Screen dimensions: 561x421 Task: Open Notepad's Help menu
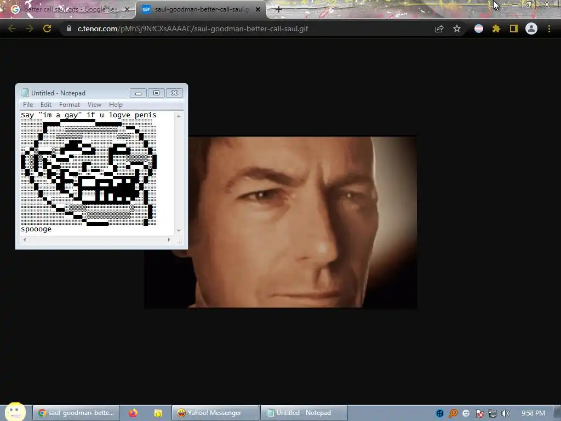(116, 105)
